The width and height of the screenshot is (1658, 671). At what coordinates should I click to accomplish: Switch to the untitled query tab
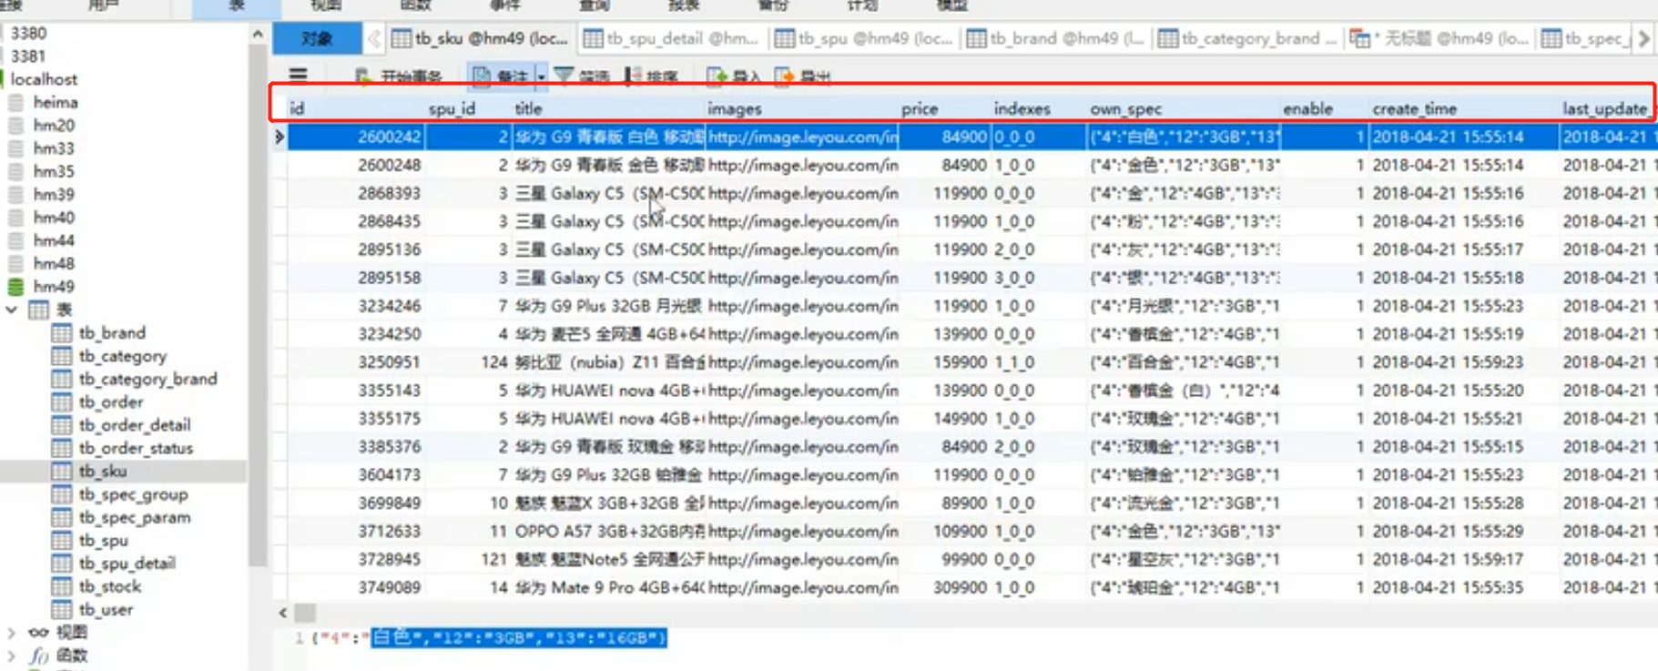[1439, 38]
